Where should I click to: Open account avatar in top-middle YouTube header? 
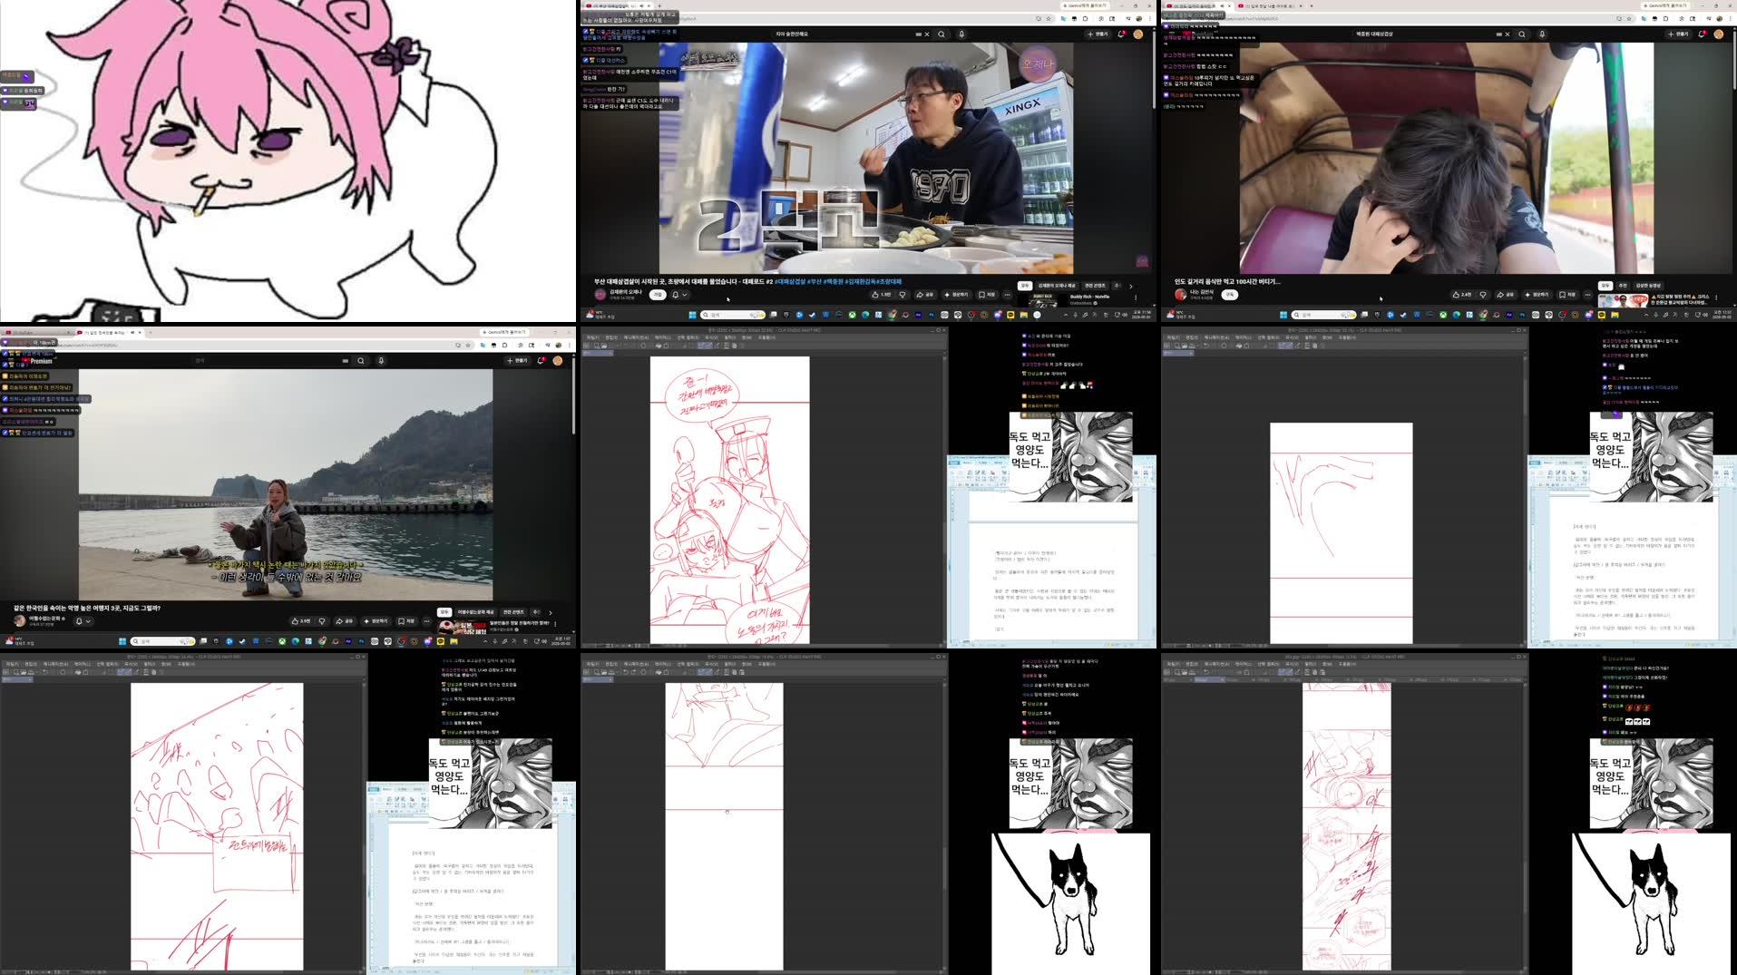1137,34
